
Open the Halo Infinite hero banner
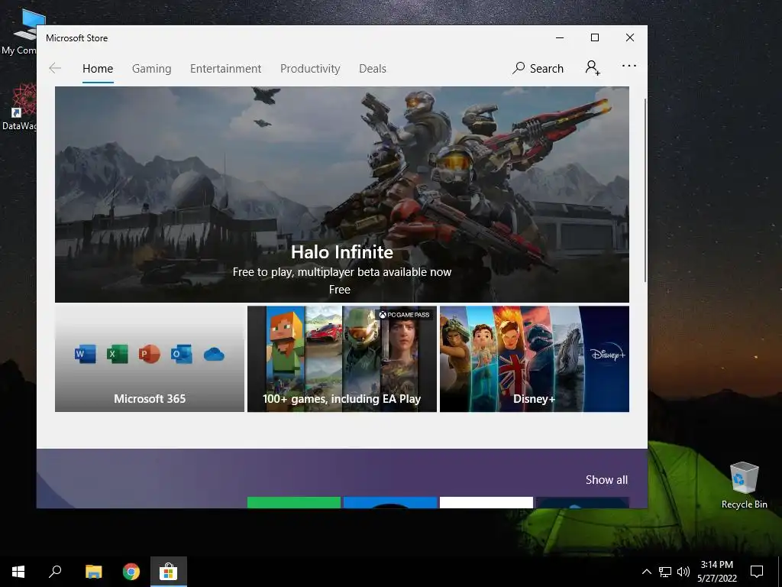(x=342, y=194)
